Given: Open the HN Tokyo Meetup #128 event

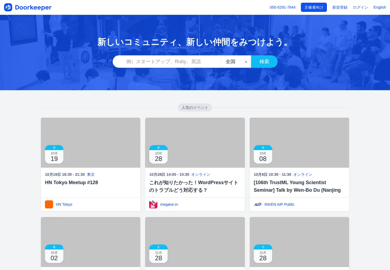Looking at the screenshot, I should pos(71,183).
